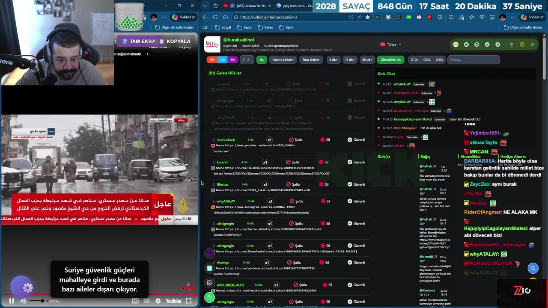
Task: Delete Larend's link with Sil
Action: coord(324,162)
